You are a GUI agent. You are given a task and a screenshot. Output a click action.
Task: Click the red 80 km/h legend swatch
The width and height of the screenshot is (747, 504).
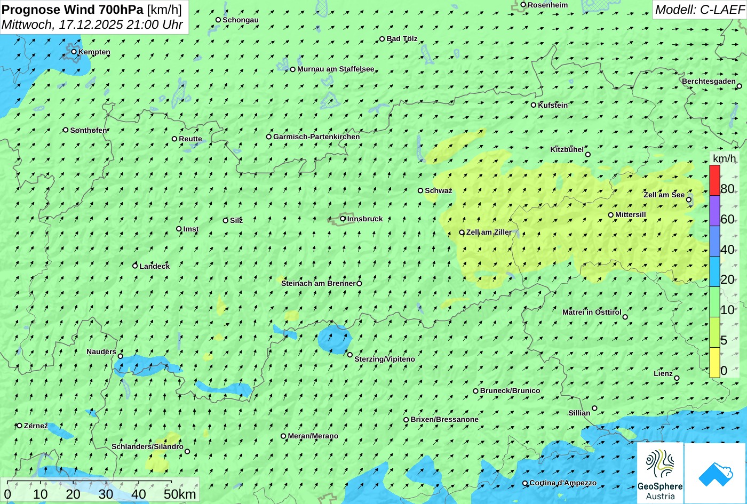pos(714,180)
